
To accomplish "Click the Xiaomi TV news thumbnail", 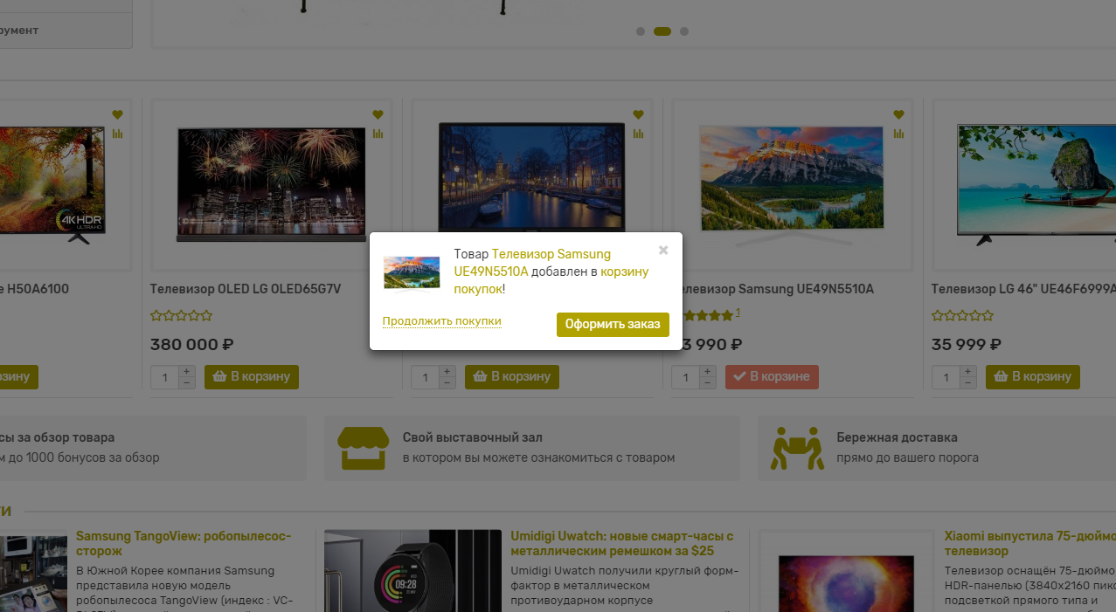I will (846, 570).
